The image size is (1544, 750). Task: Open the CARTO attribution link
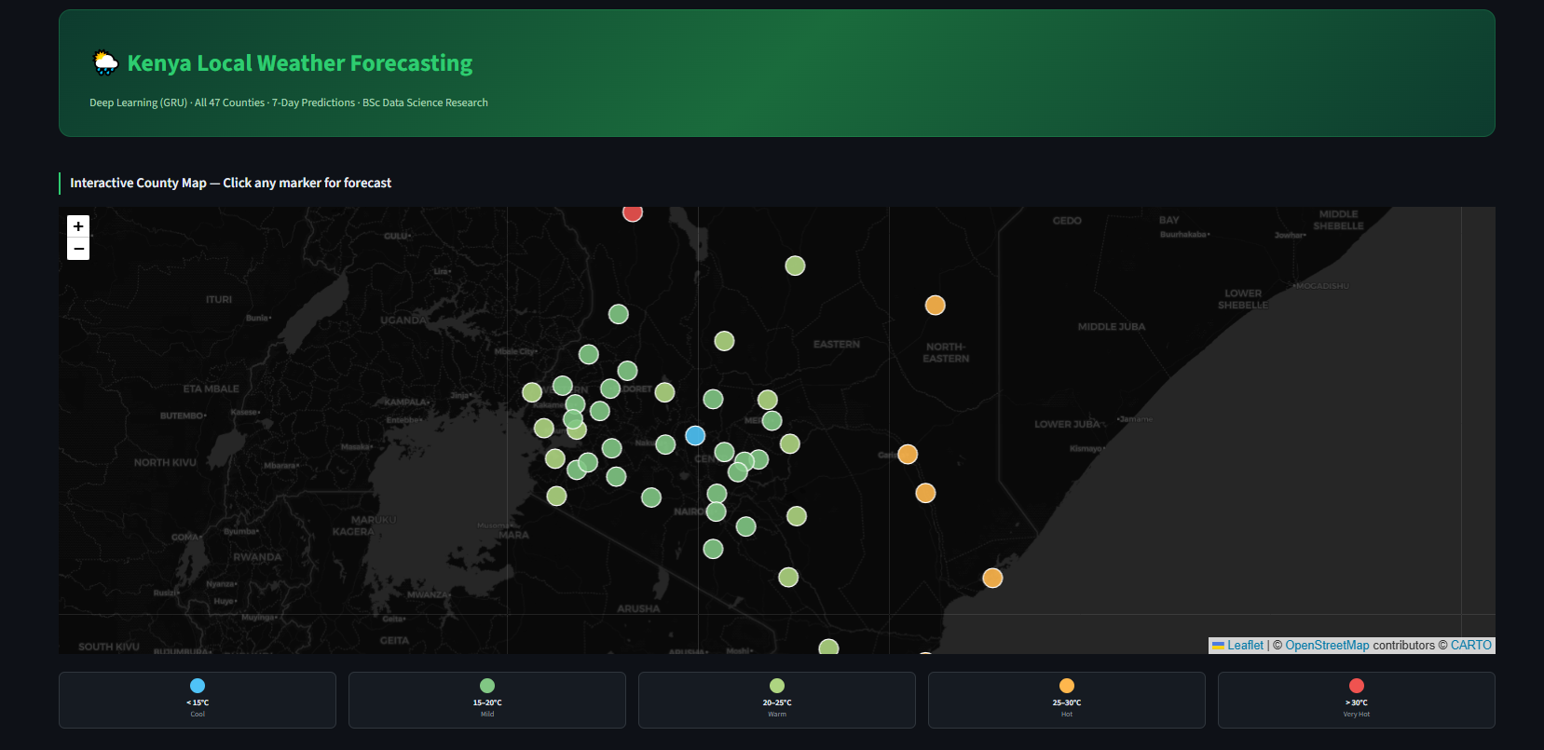pos(1471,645)
